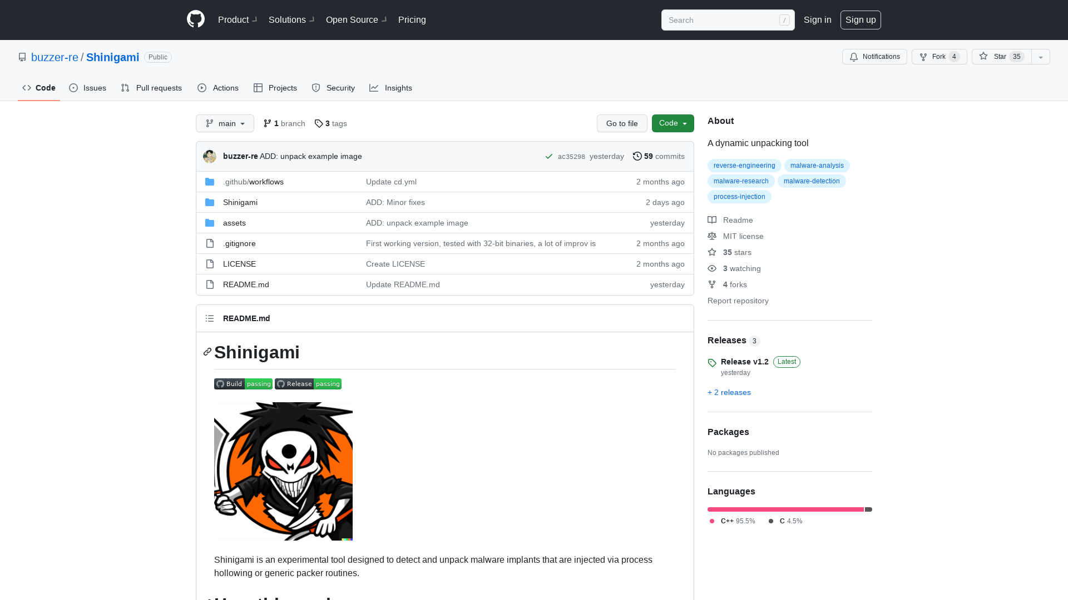
Task: Click the malware-detection topic tag
Action: 811,181
